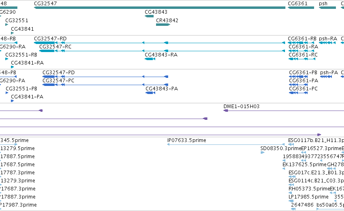This screenshot has height=211, width=344.
Task: Select the bs50a05 EST label
Action: pyautogui.click(x=330, y=205)
